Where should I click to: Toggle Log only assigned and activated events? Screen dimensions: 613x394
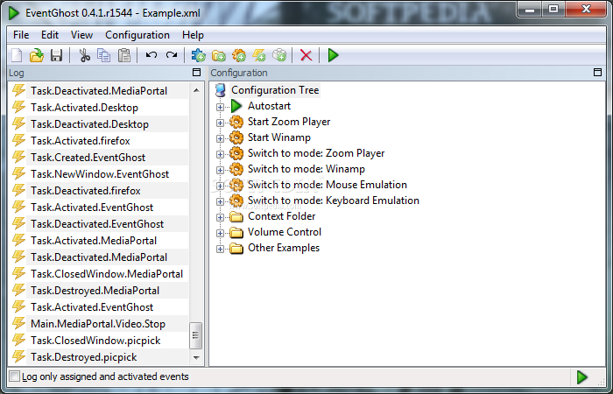[x=15, y=376]
